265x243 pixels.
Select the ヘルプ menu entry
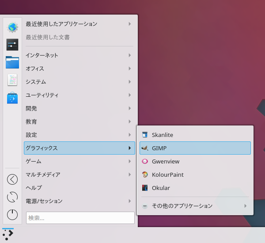click(x=79, y=188)
